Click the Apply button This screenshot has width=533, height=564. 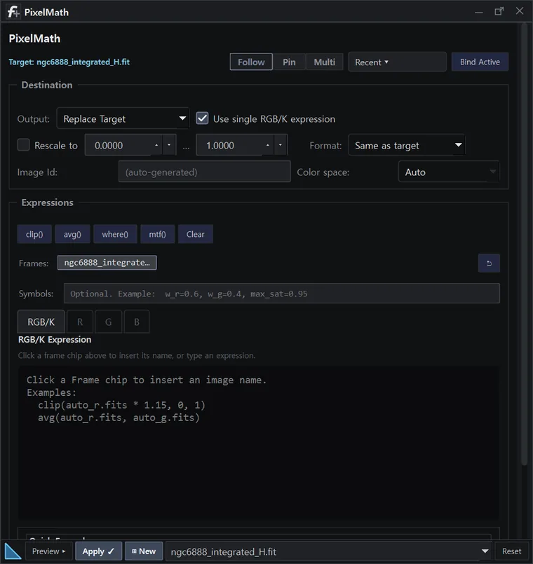click(x=98, y=551)
